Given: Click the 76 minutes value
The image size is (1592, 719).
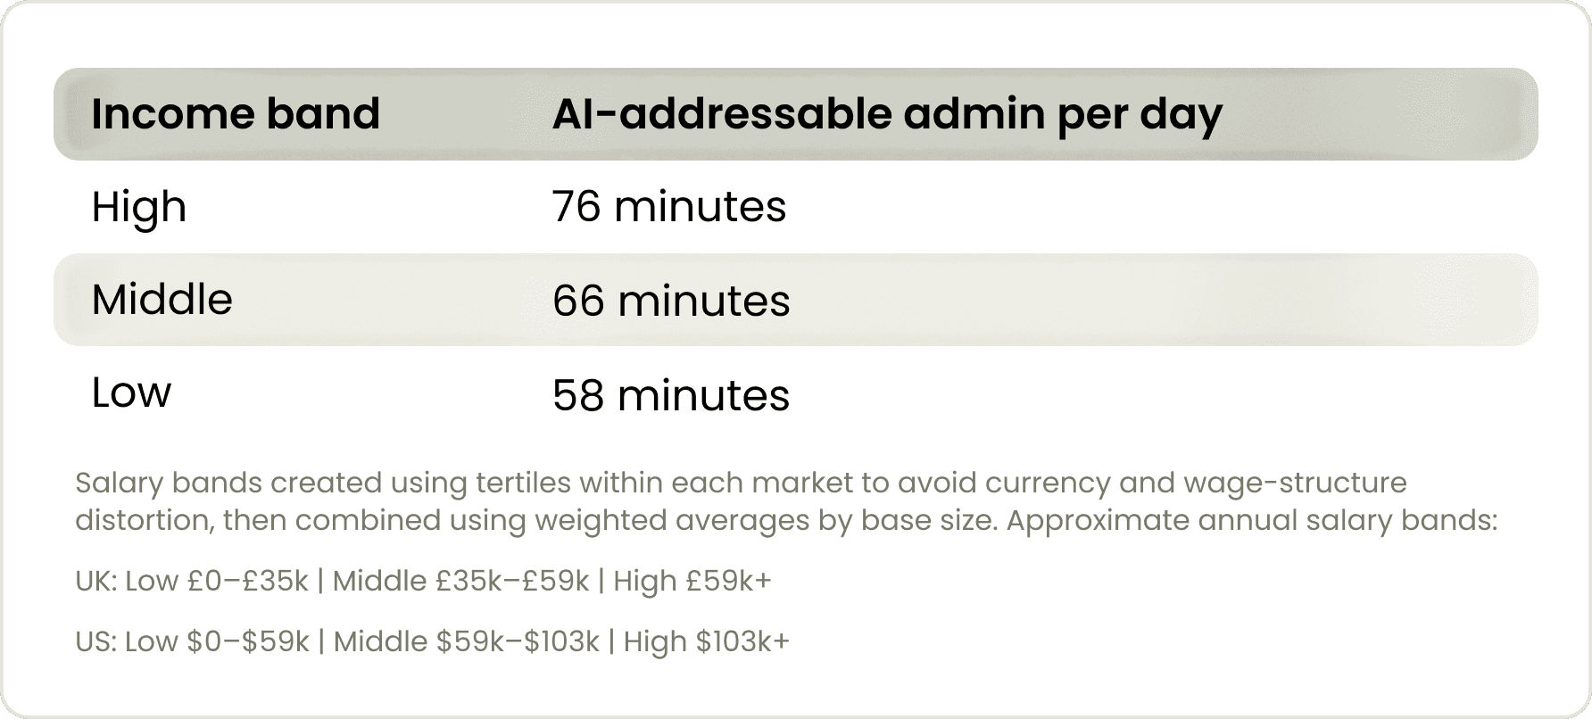Looking at the screenshot, I should (x=669, y=207).
